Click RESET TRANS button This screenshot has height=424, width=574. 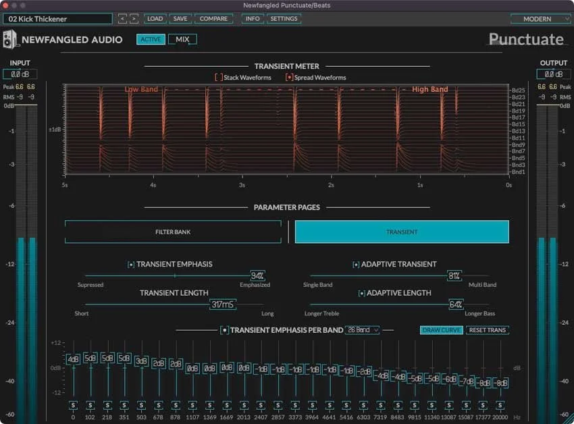(488, 330)
